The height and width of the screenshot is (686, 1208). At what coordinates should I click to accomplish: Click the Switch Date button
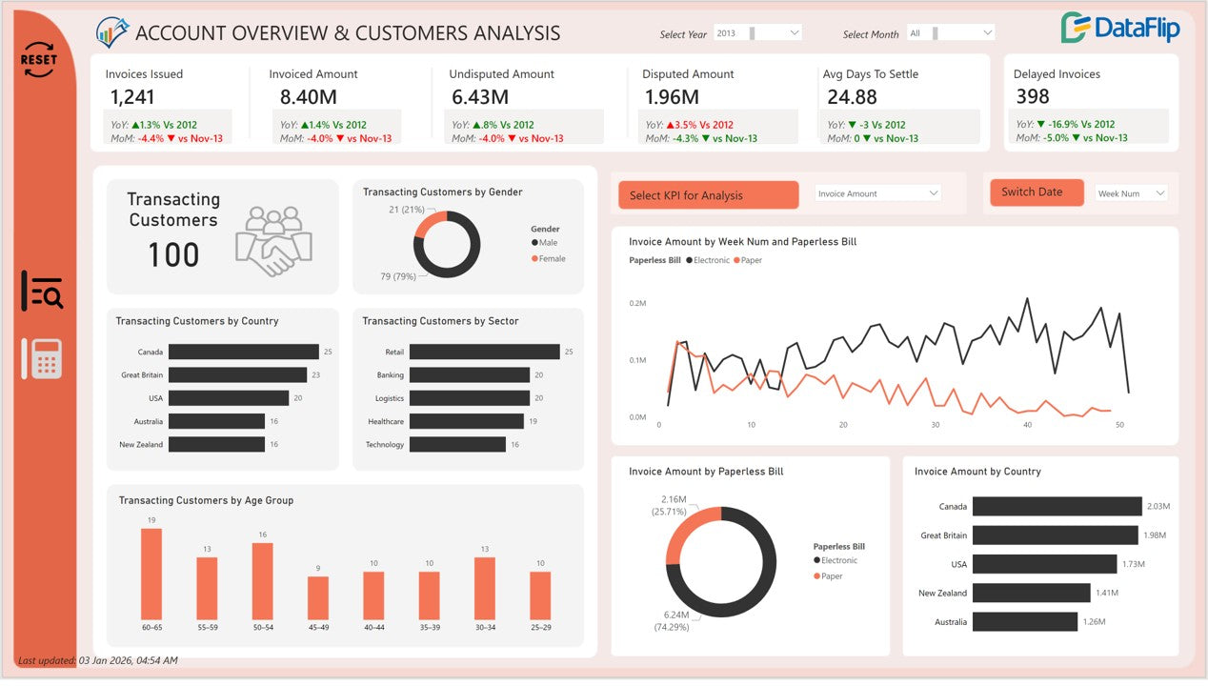(1037, 192)
